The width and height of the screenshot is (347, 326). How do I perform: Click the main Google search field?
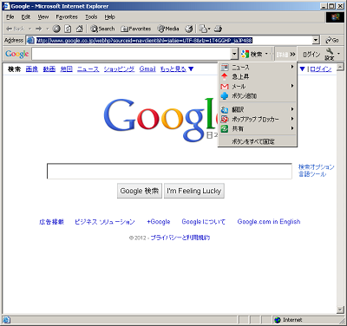point(169,171)
